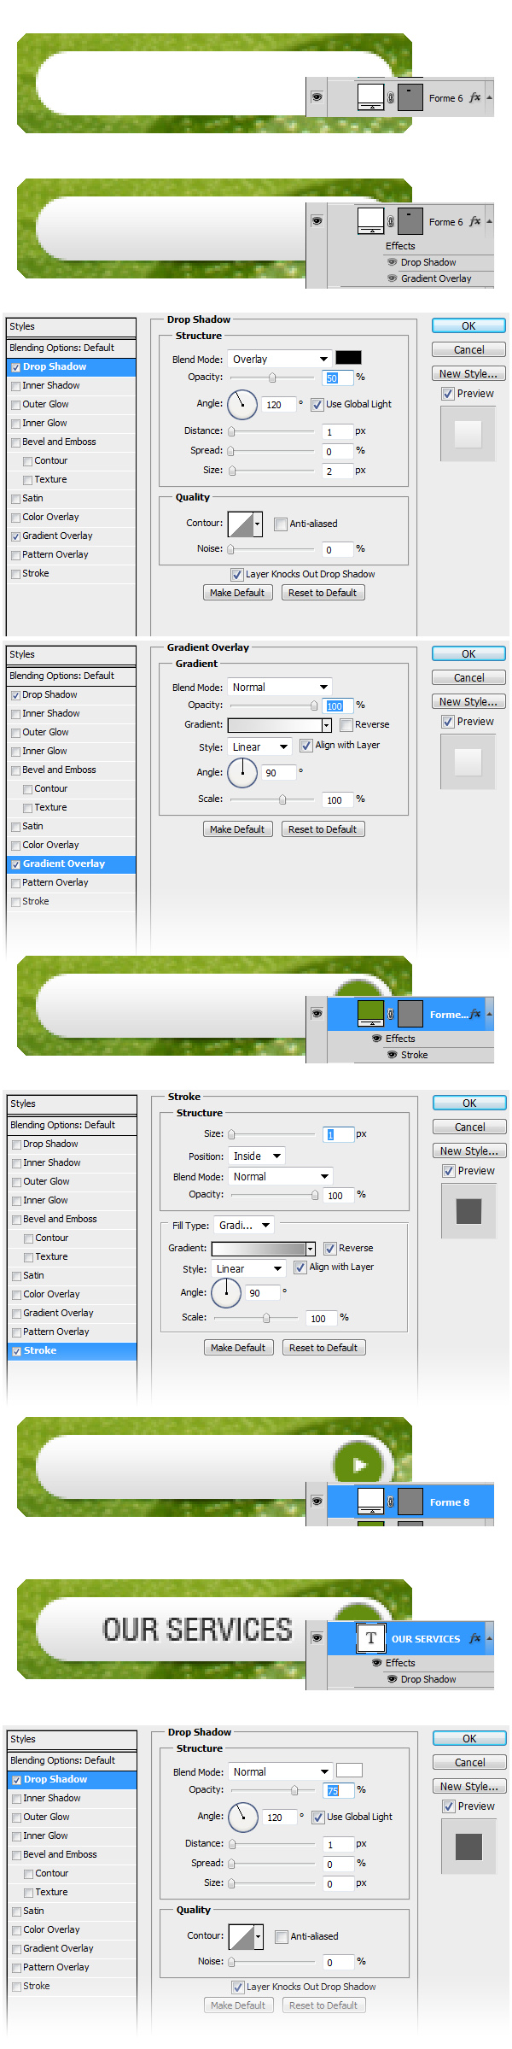Hide the green Forme... layer with its eye icon
Image resolution: width=512 pixels, height=2049 pixels.
coord(317,1014)
